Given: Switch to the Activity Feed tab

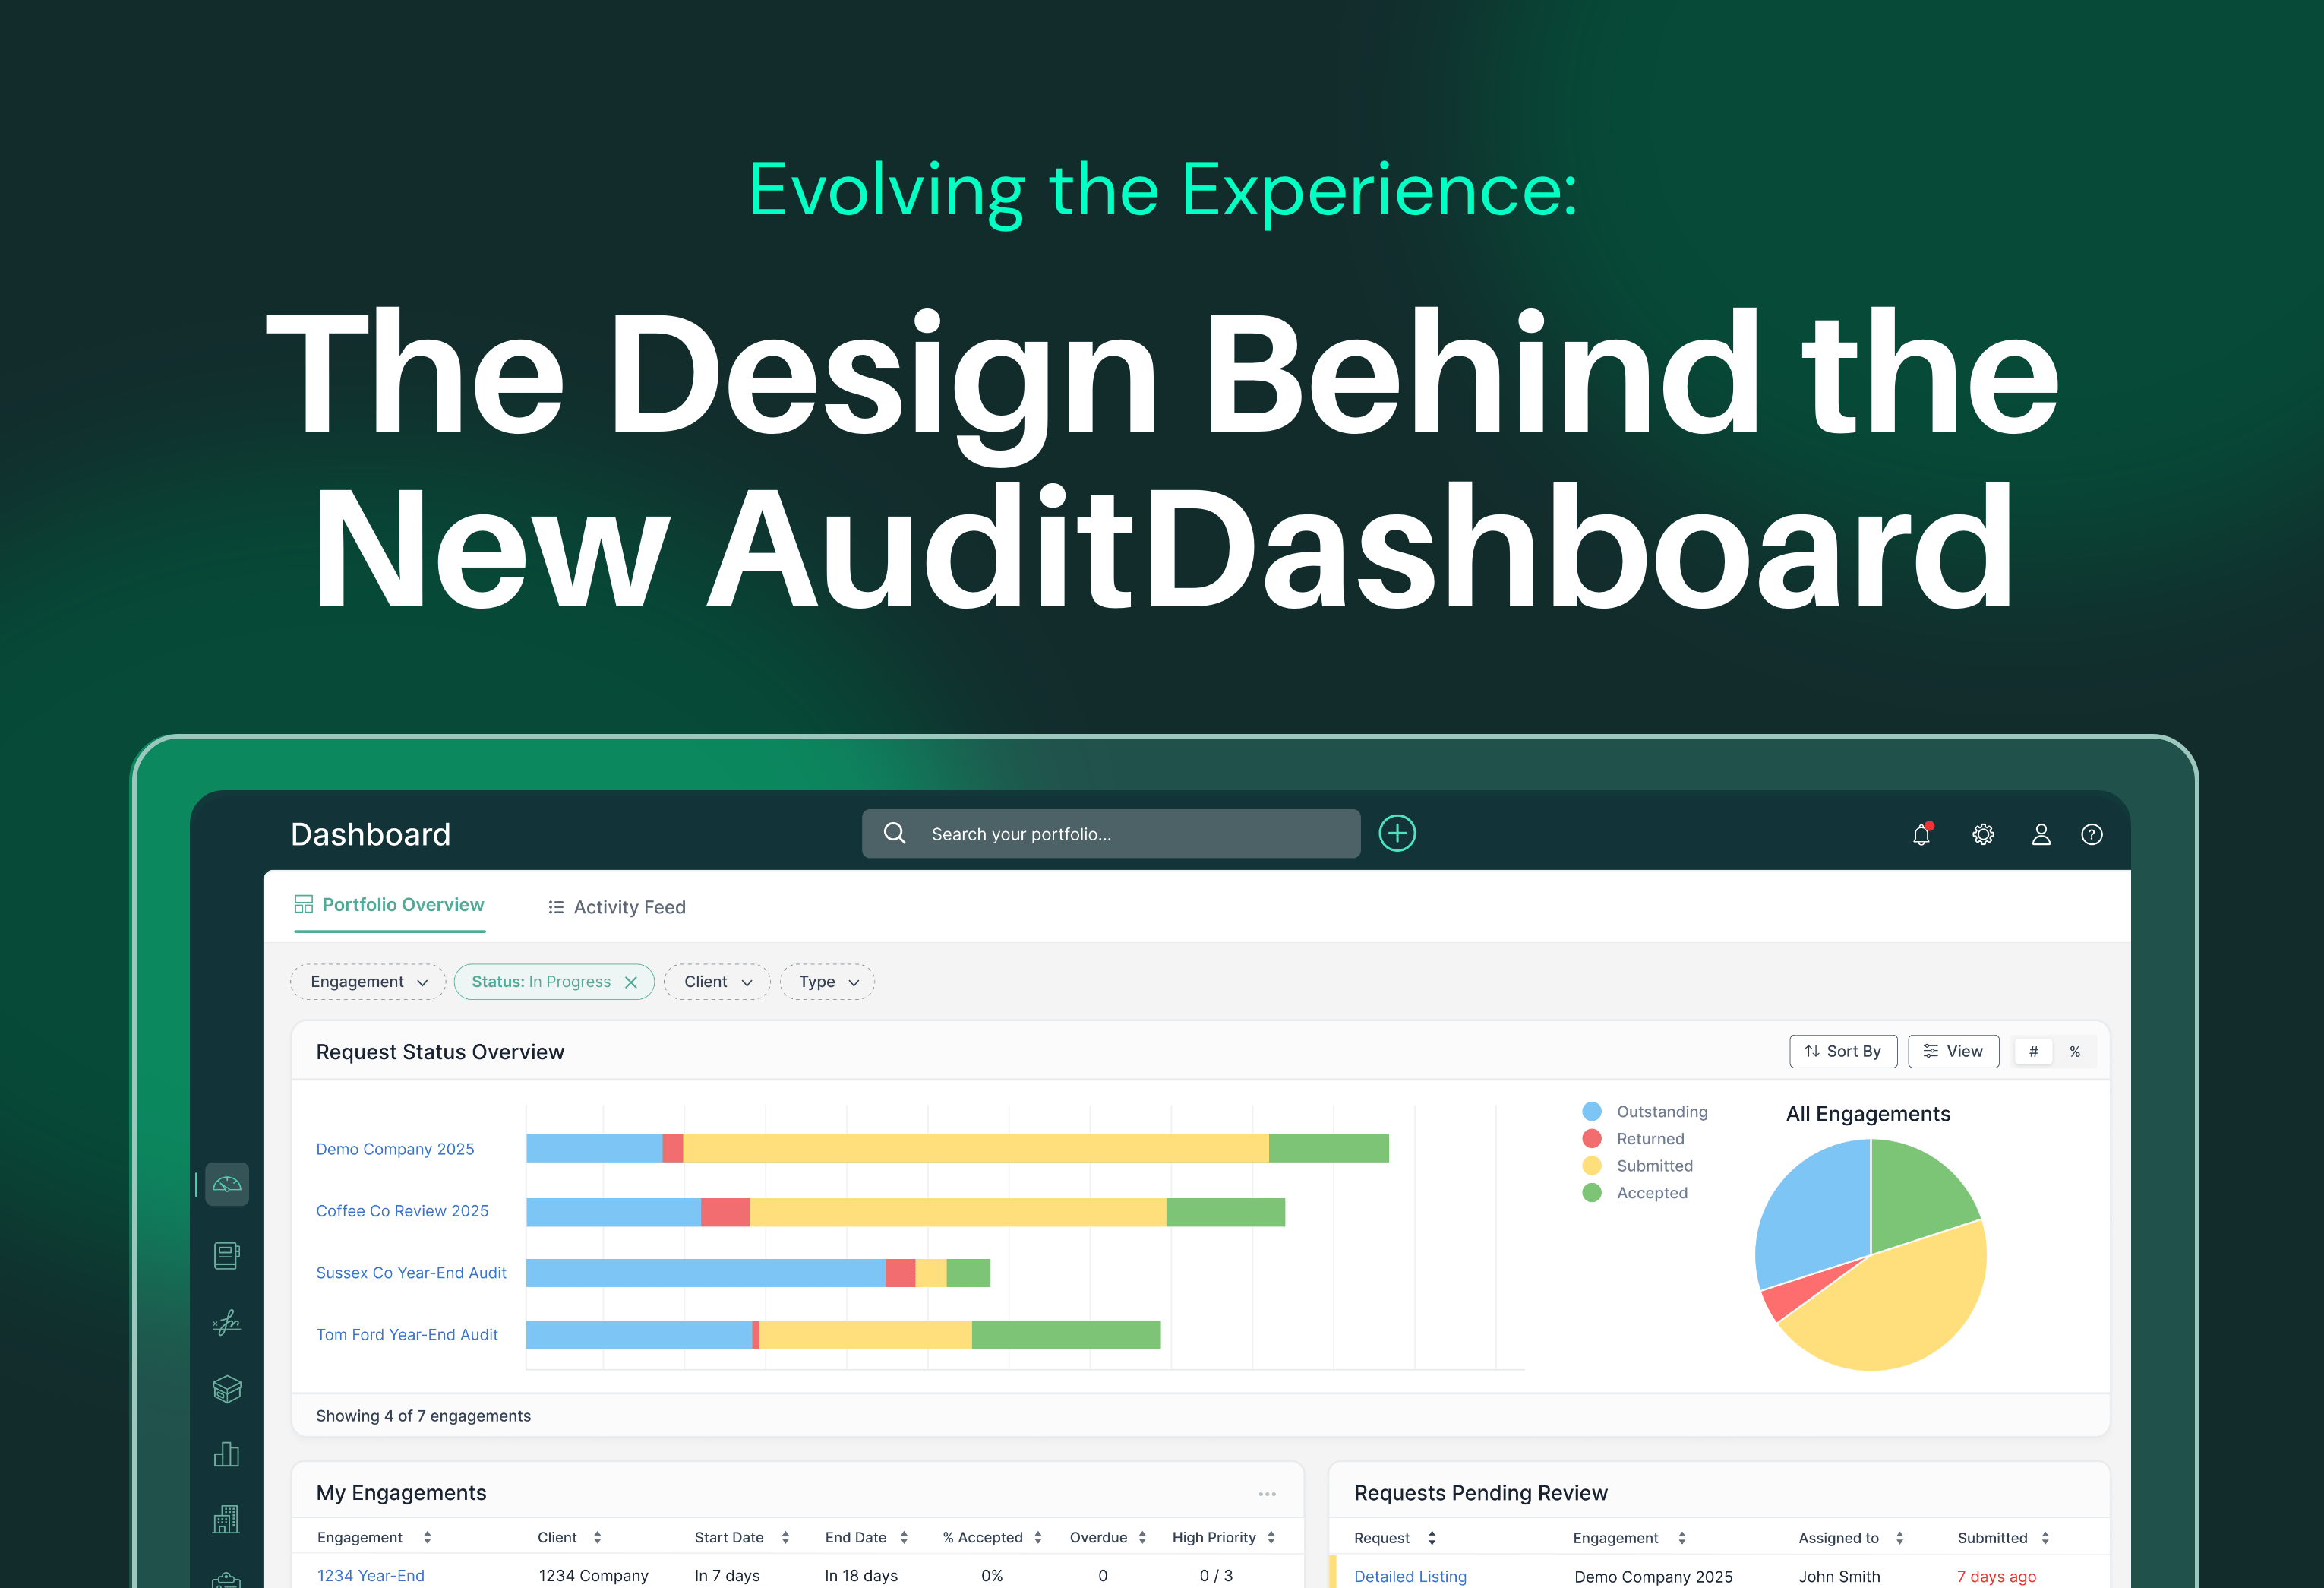Looking at the screenshot, I should click(617, 907).
